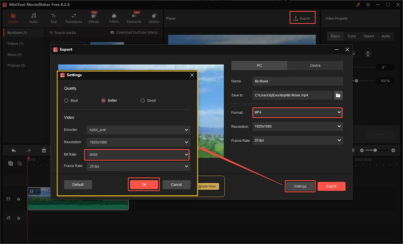Screen dimensions: 403x244
Task: Open the Media tab in toolbar
Action: coord(13,18)
